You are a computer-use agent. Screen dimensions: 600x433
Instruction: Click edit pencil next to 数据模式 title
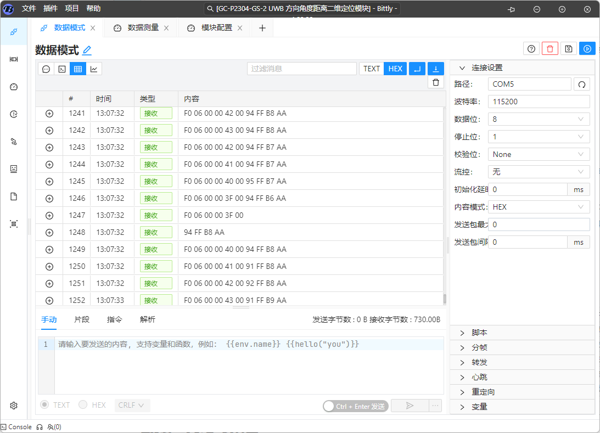pos(87,50)
